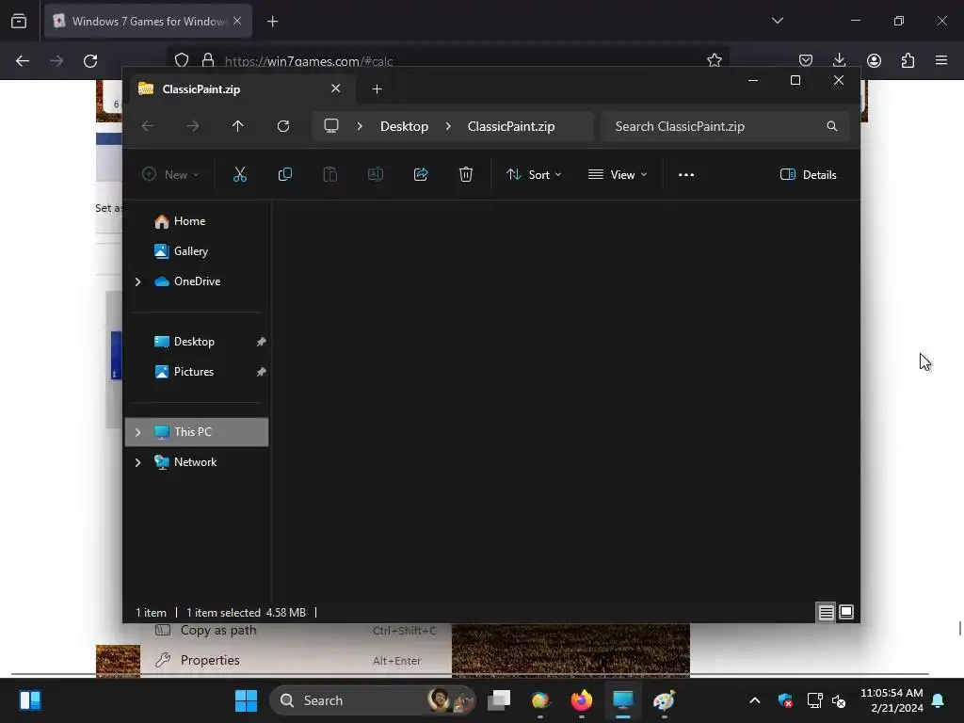
Task: Click ClassicPaint.zip breadcrumb in address bar
Action: coord(511,126)
